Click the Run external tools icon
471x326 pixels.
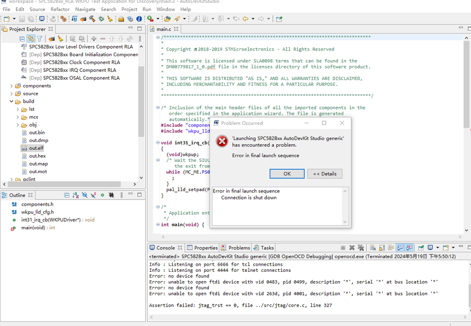click(x=150, y=19)
